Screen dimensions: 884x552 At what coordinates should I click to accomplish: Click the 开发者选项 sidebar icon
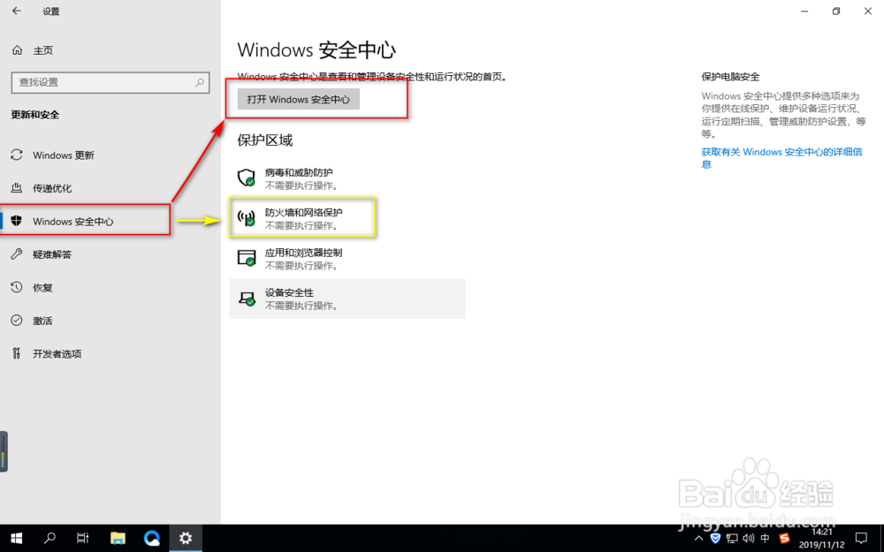(x=15, y=353)
